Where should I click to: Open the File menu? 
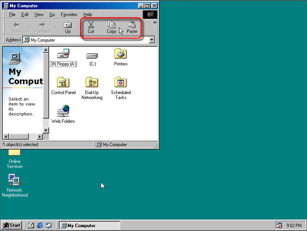click(x=12, y=15)
